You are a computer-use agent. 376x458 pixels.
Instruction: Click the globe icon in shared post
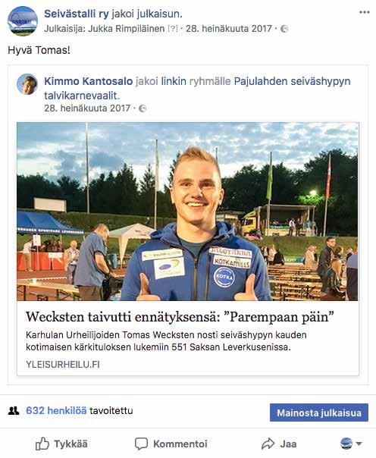[143, 108]
